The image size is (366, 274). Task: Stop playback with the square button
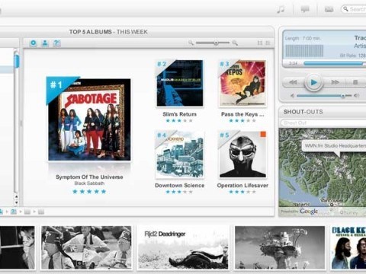[x=355, y=82]
